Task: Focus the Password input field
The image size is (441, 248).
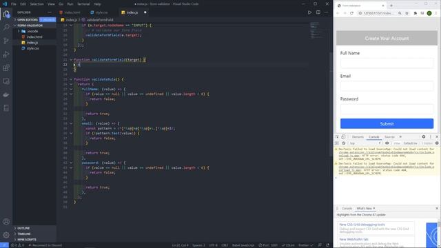Action: click(x=387, y=109)
